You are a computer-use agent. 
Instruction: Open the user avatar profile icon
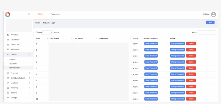213,14
